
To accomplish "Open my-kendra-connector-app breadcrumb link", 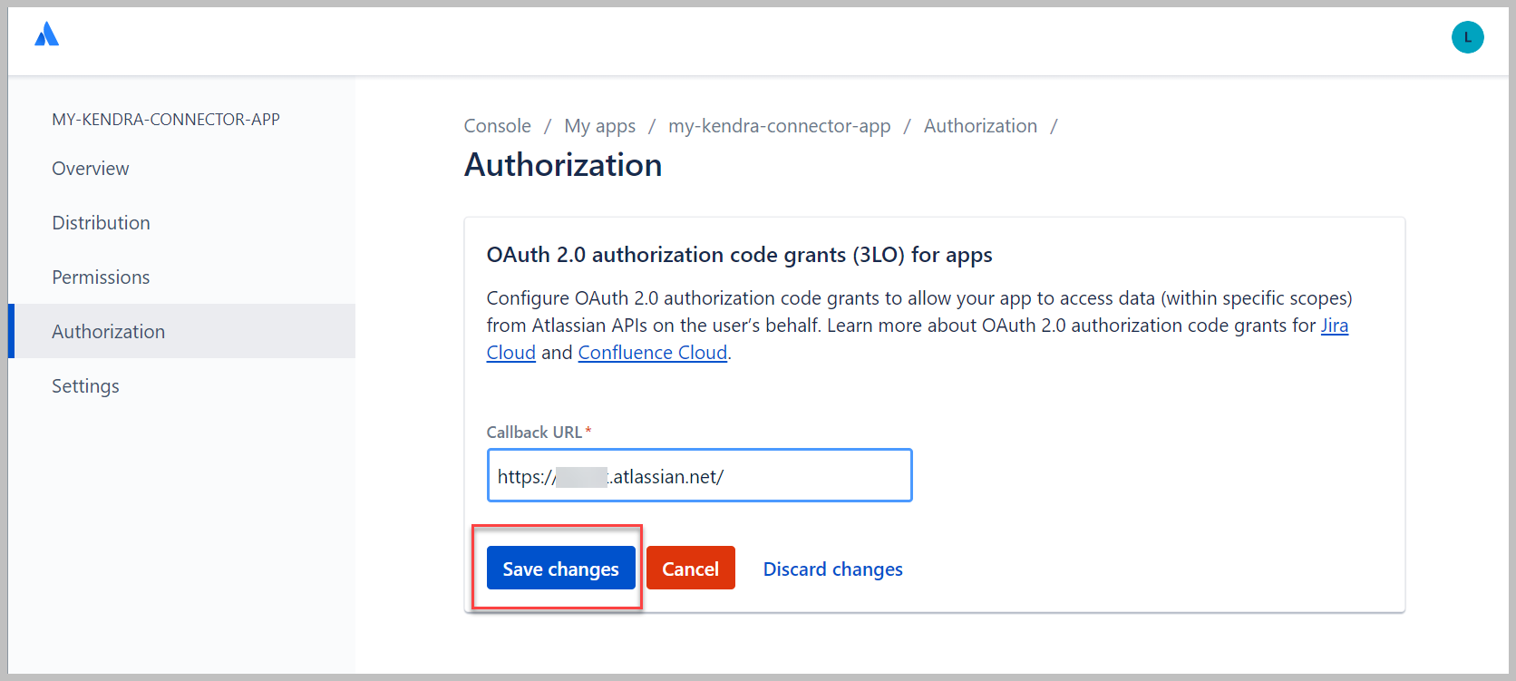I will pos(780,126).
